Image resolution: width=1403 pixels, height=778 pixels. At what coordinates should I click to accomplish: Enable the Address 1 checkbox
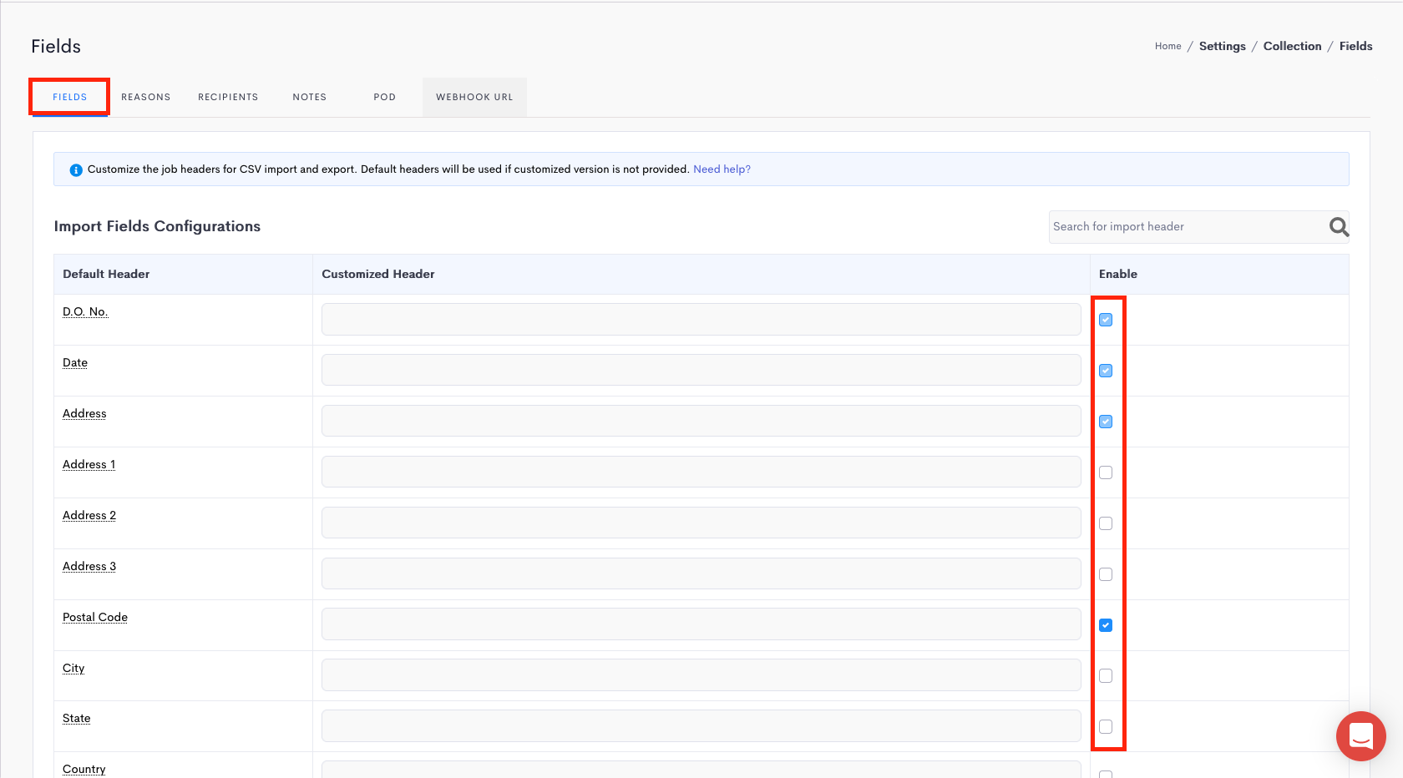click(1106, 472)
